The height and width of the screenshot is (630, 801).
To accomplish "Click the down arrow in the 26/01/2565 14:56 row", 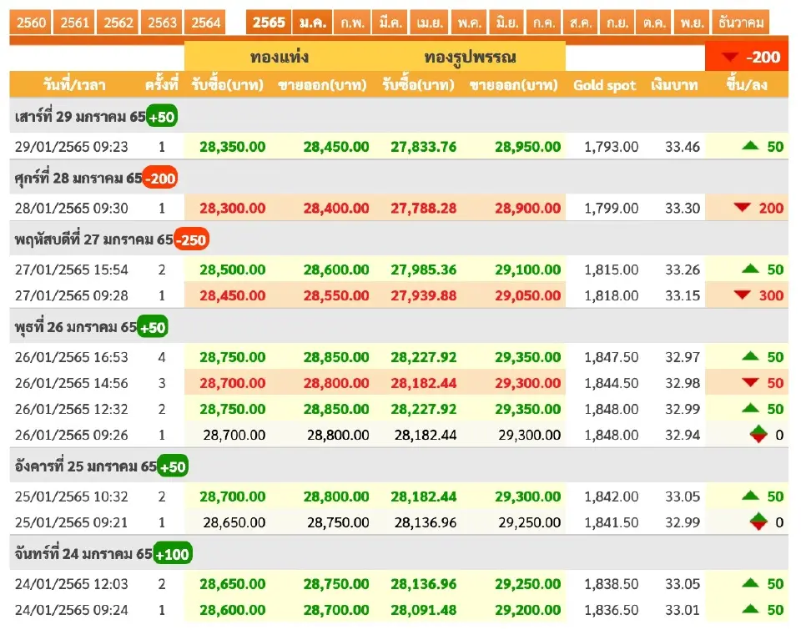I will click(750, 382).
